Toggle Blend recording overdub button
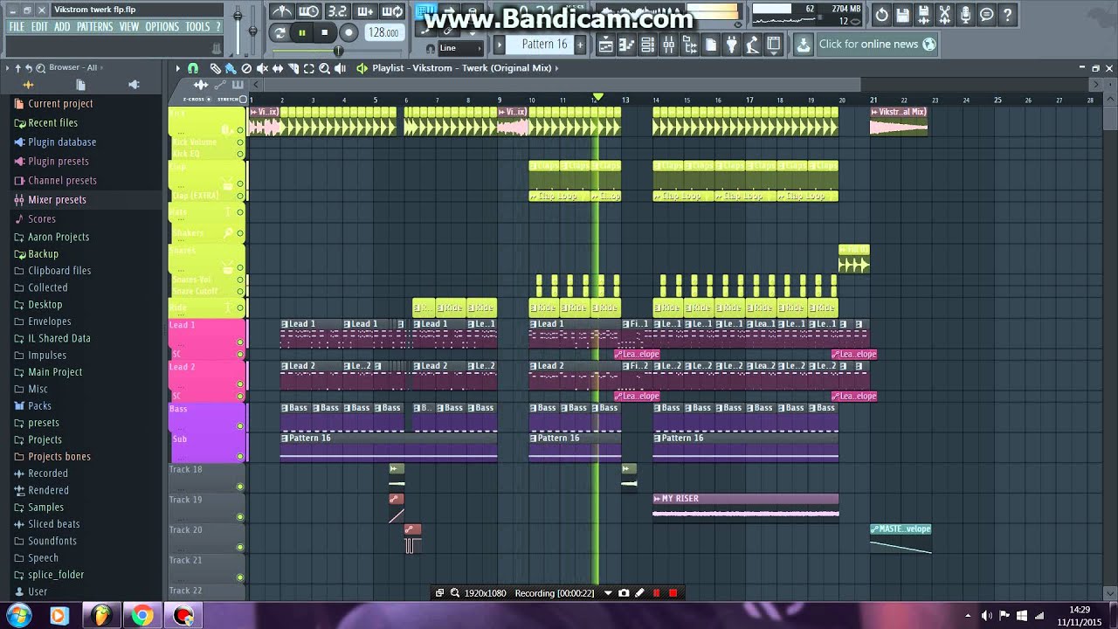The height and width of the screenshot is (629, 1118). [365, 11]
